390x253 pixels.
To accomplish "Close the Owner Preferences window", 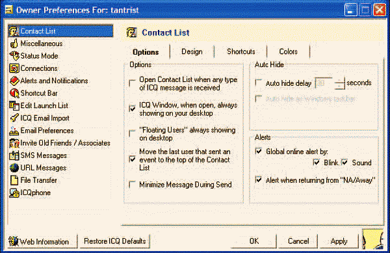I will (380, 10).
